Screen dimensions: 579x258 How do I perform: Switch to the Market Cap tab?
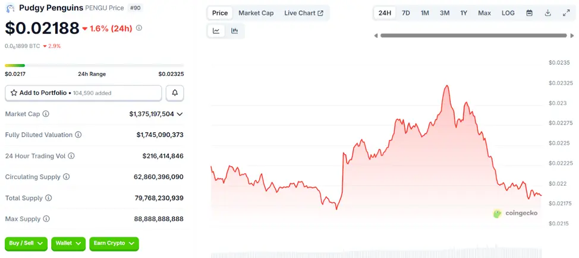(x=256, y=13)
